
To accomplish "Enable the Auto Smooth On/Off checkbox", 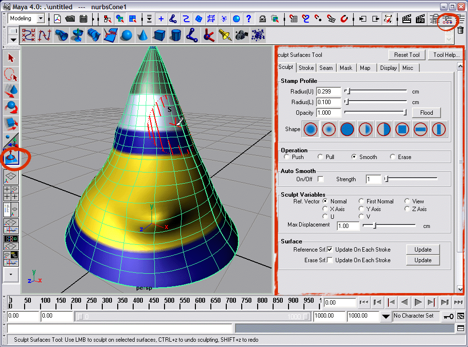I will [x=320, y=179].
